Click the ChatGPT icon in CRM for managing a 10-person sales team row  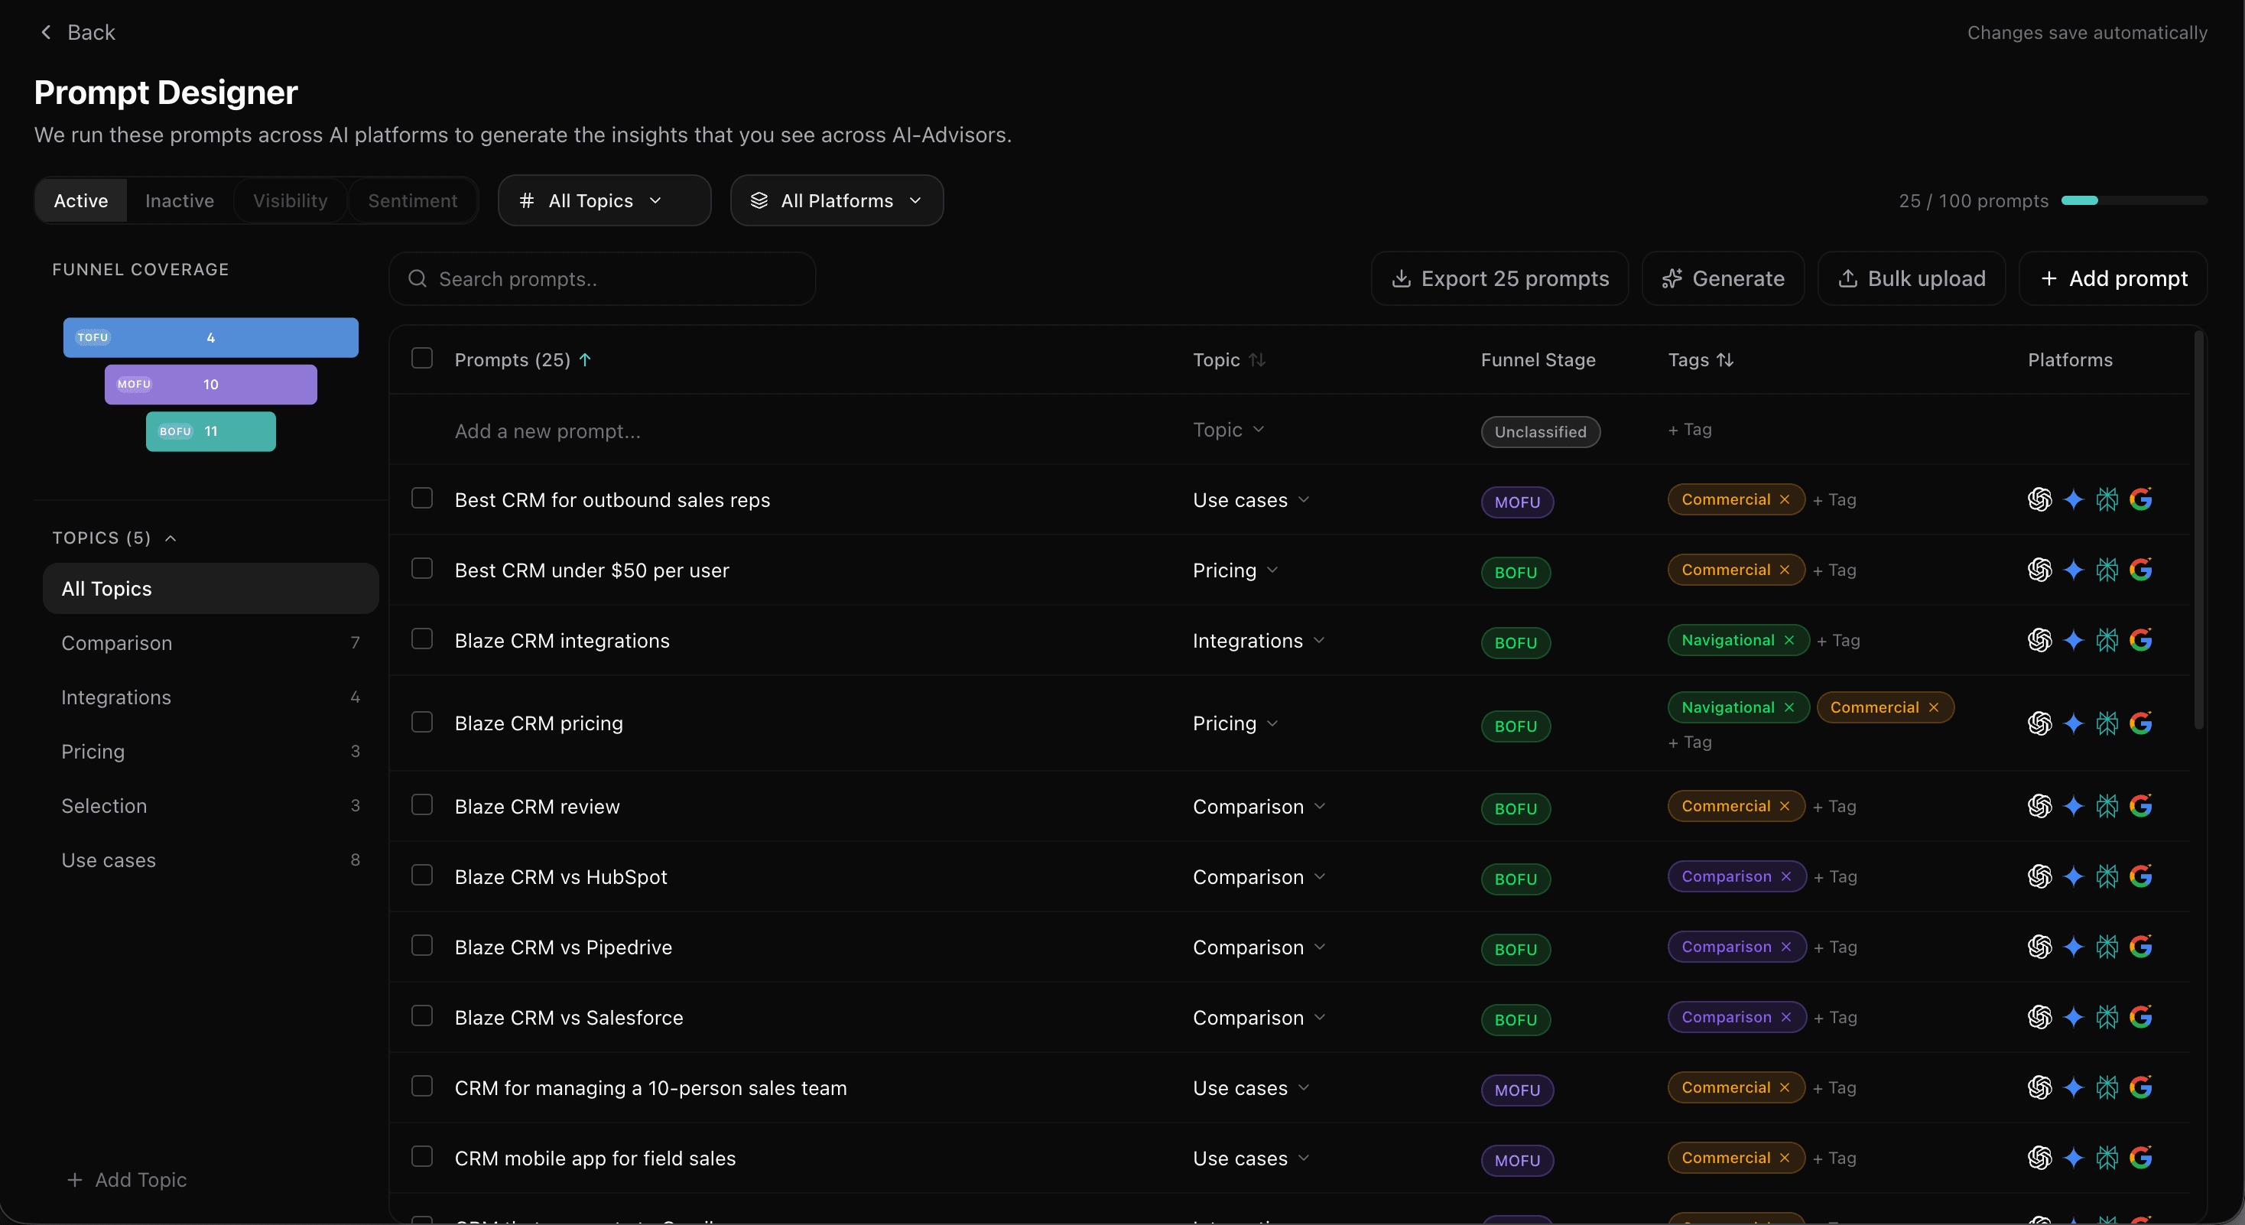pyautogui.click(x=2039, y=1087)
